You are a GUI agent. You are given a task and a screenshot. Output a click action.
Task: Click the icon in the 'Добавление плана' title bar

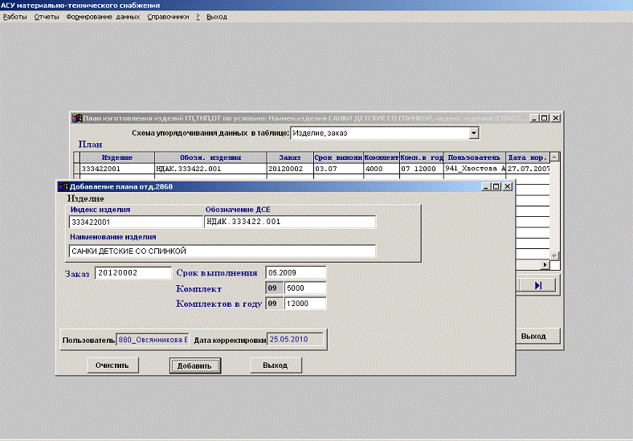(x=63, y=186)
